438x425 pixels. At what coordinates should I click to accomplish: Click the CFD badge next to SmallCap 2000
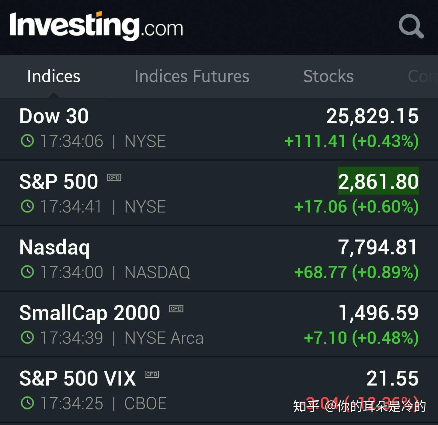tap(176, 309)
